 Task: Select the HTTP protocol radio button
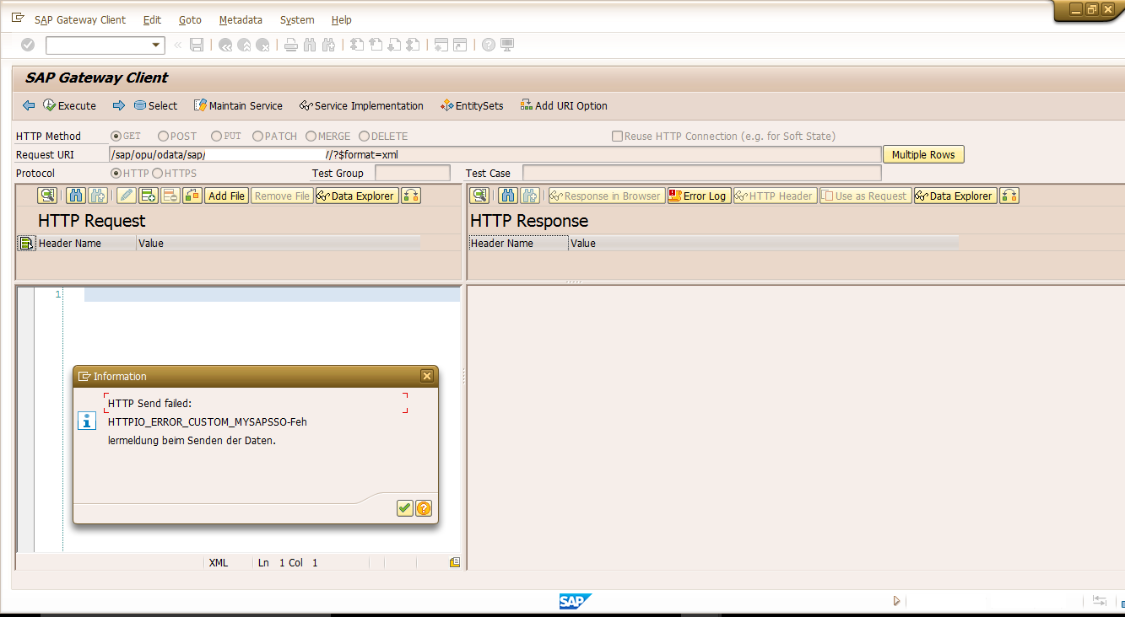[x=116, y=173]
